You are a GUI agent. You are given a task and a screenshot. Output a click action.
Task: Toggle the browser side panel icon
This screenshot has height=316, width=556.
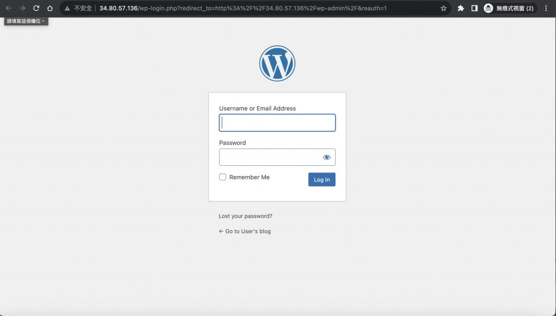[x=475, y=8]
